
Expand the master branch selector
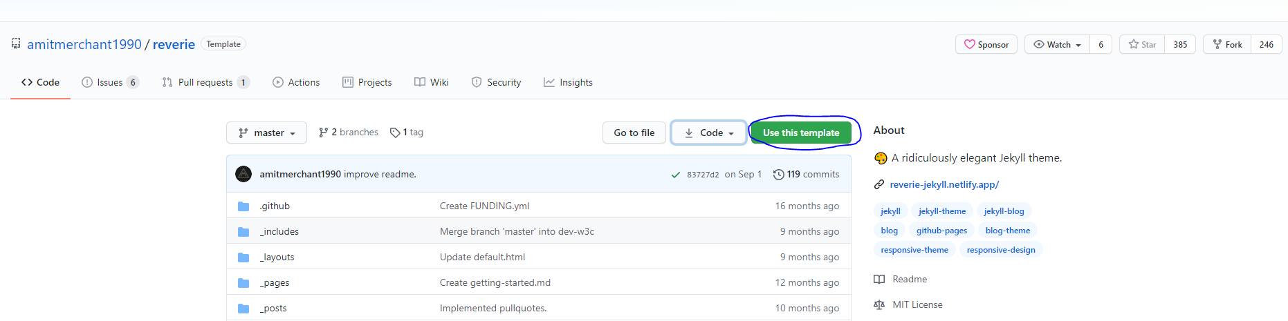pos(266,133)
